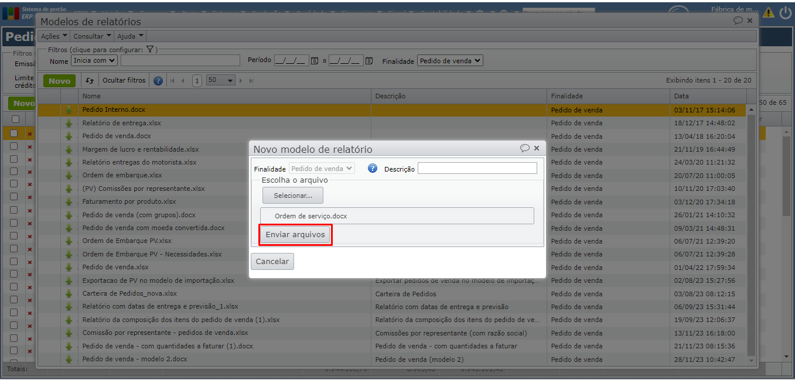This screenshot has height=380, width=795.
Task: Close the Novo modelo de relatório dialog
Action: point(537,148)
